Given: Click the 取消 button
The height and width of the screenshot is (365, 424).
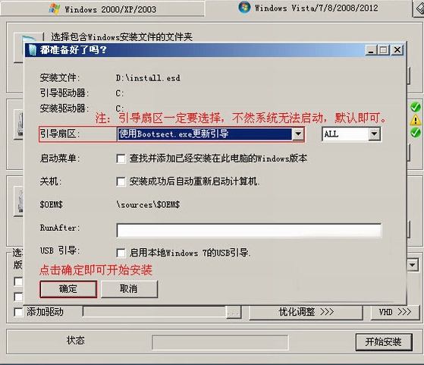Looking at the screenshot, I should (129, 289).
